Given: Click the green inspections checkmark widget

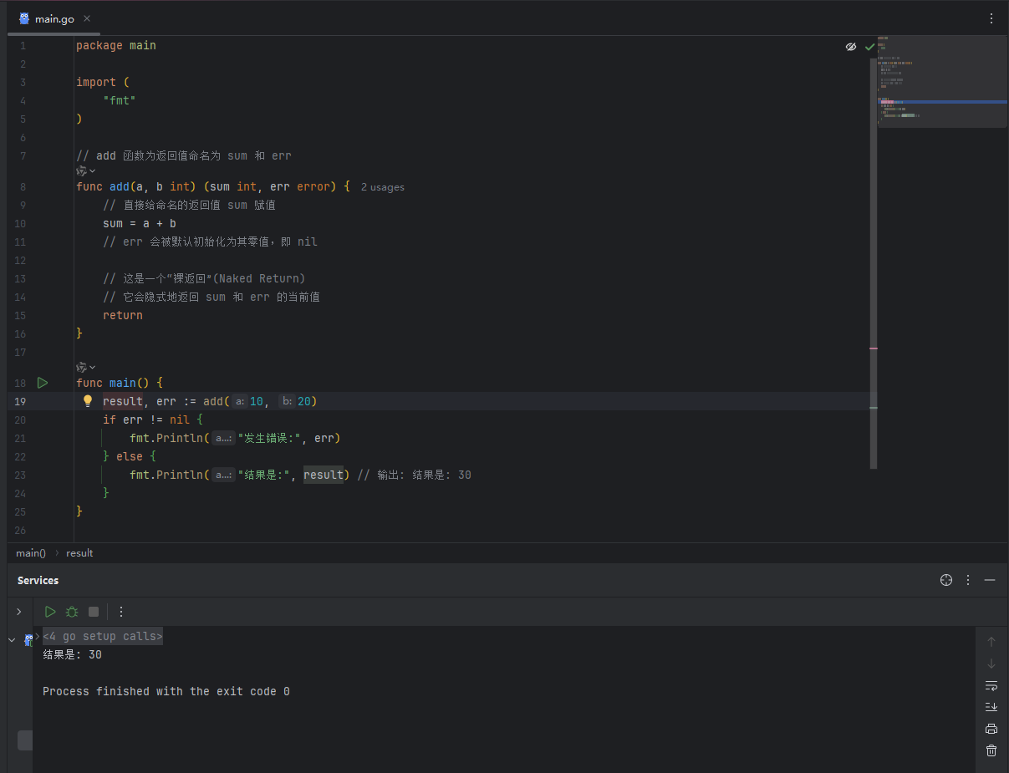Looking at the screenshot, I should (x=869, y=47).
